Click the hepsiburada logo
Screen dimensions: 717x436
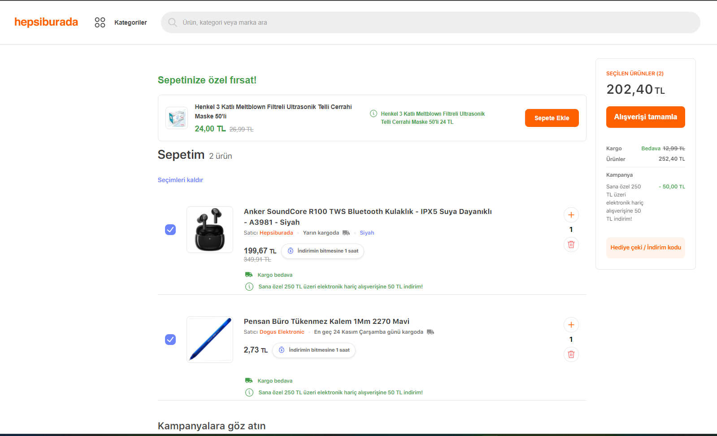point(46,22)
